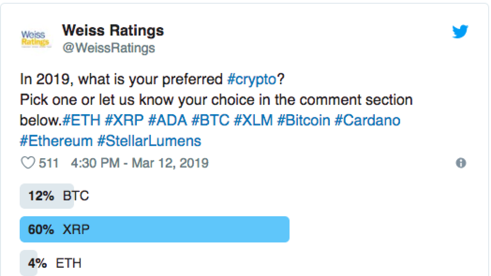Open the #XLM hashtag
This screenshot has width=491, height=276.
[x=253, y=120]
